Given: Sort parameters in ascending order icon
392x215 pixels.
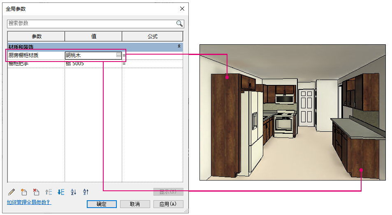Looking at the screenshot, I should coord(73,192).
